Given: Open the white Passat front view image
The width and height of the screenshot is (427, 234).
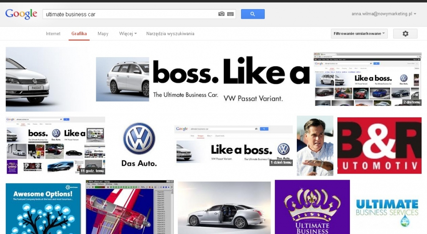Looking at the screenshot, I should click(x=46, y=79).
